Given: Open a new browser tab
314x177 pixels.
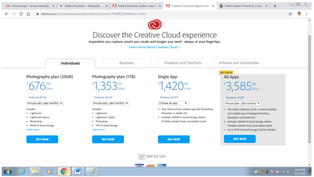Looking at the screenshot, I should pos(275,6).
